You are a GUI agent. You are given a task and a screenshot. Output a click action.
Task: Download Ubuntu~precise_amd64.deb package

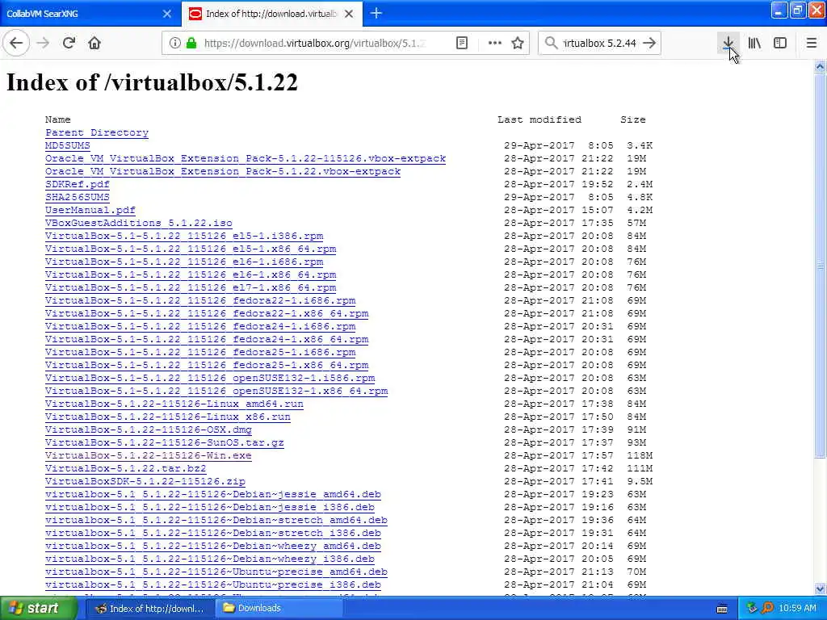pos(216,572)
